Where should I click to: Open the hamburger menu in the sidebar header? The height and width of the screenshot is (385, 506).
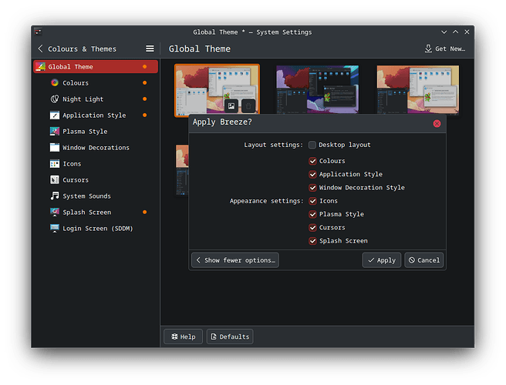point(150,49)
